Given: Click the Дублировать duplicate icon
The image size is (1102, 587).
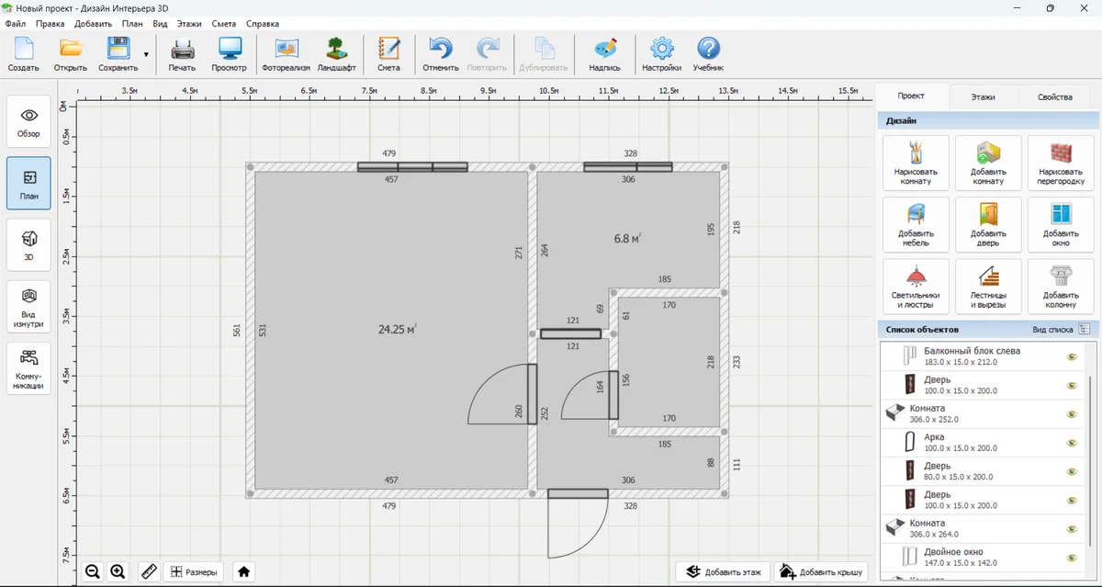Looking at the screenshot, I should pos(544,54).
